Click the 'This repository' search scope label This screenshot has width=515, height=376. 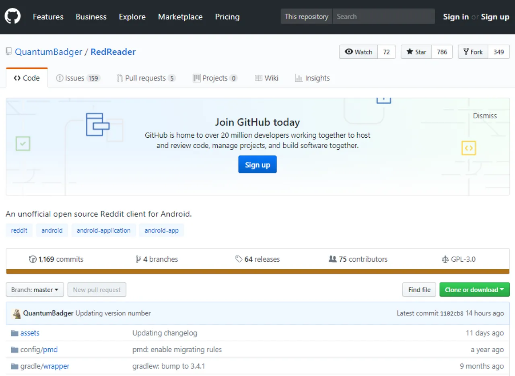(x=307, y=17)
